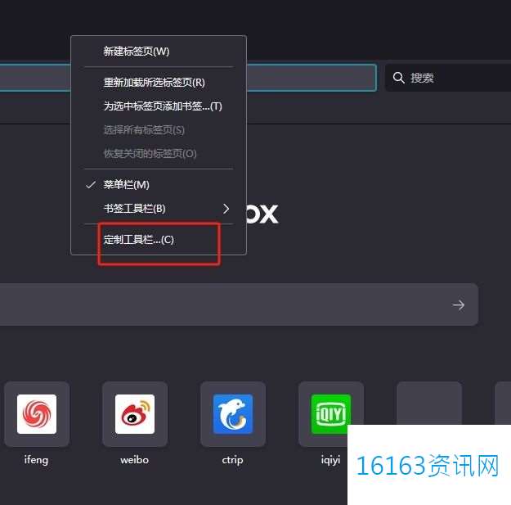Click the iqiyi label text
This screenshot has height=505, width=511.
click(330, 460)
